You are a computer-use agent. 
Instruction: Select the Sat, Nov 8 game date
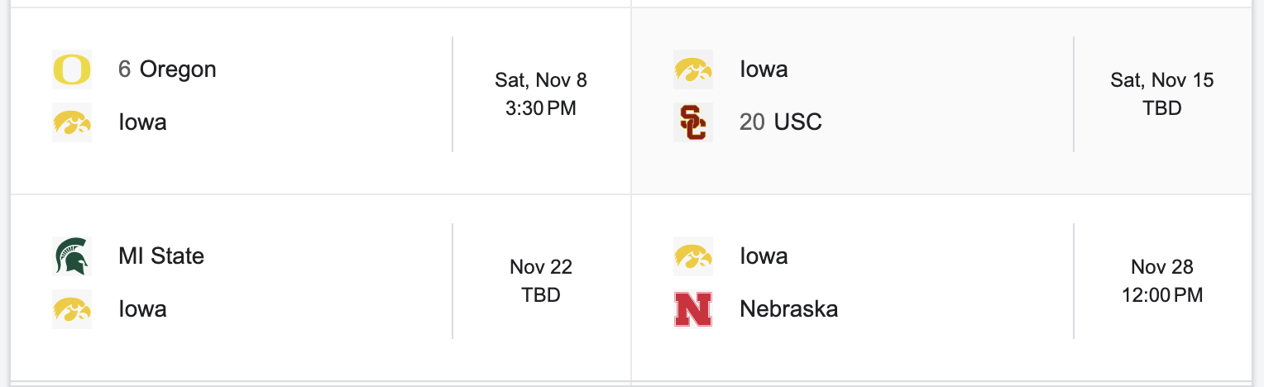pos(541,80)
